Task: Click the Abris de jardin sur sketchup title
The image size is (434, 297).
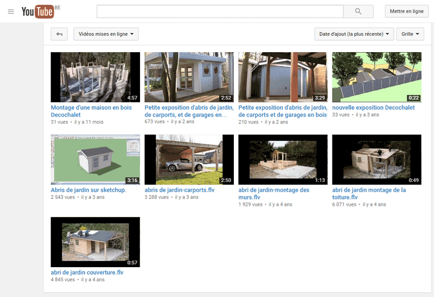Action: pyautogui.click(x=88, y=190)
